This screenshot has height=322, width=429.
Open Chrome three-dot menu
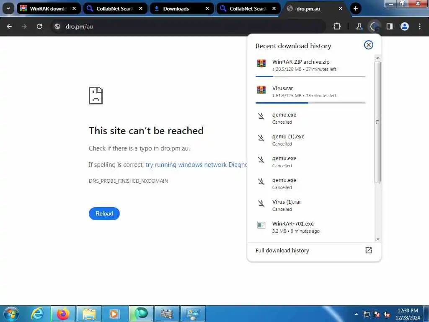click(x=420, y=26)
